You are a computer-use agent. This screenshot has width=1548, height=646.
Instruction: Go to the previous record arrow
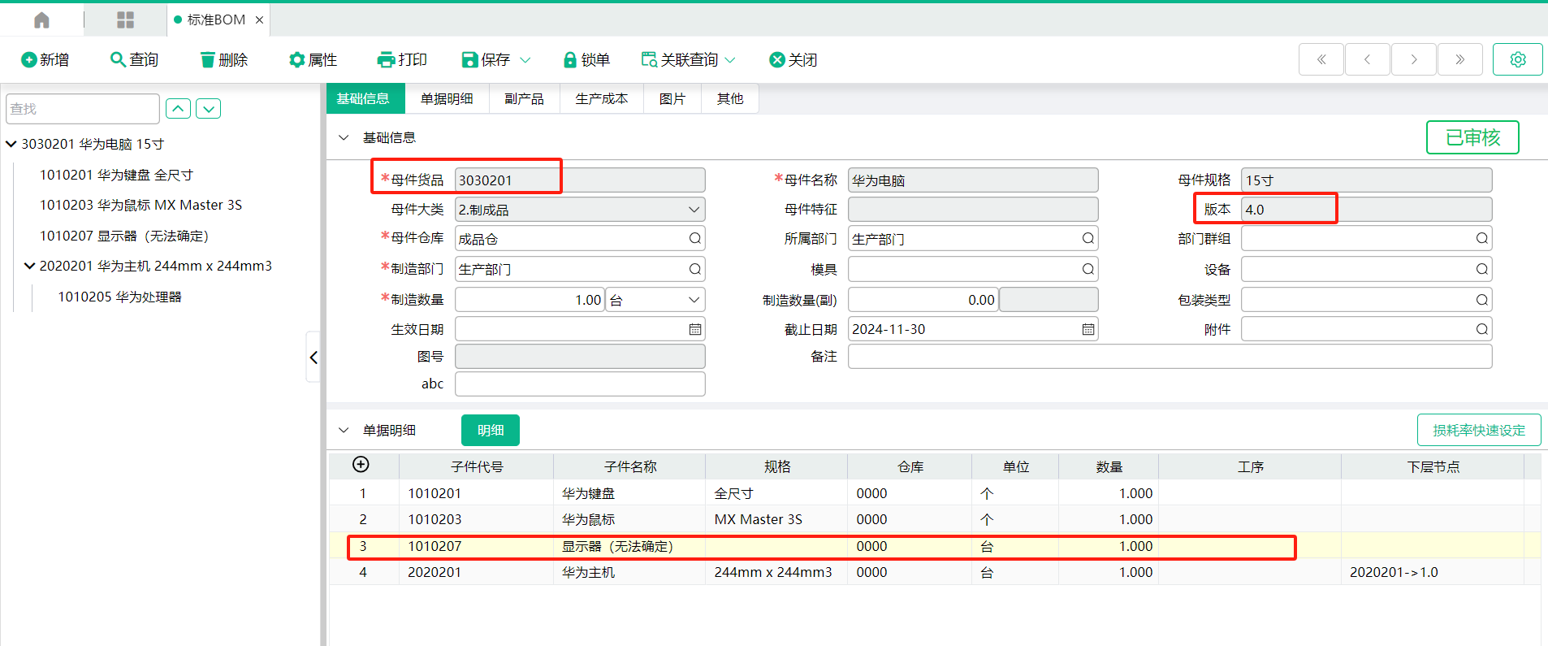(1368, 59)
